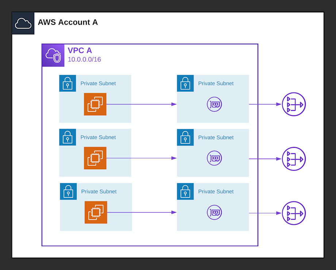Click the Private Subnet label in top-right subnet
This screenshot has width=336, height=270.
[216, 84]
